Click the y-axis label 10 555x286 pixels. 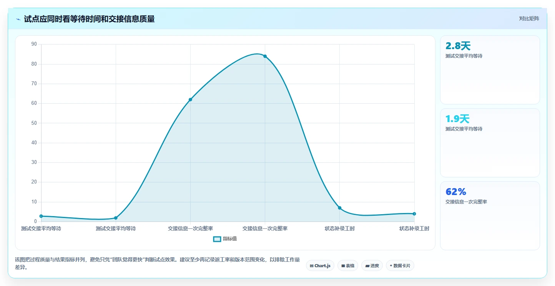click(34, 202)
